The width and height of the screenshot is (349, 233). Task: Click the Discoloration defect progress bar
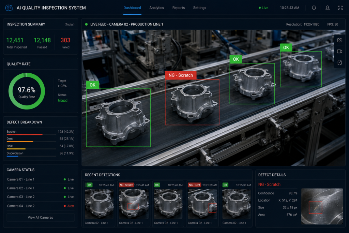coord(31,156)
